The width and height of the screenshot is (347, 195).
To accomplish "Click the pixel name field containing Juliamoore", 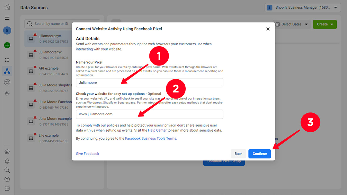I will pyautogui.click(x=150, y=83).
